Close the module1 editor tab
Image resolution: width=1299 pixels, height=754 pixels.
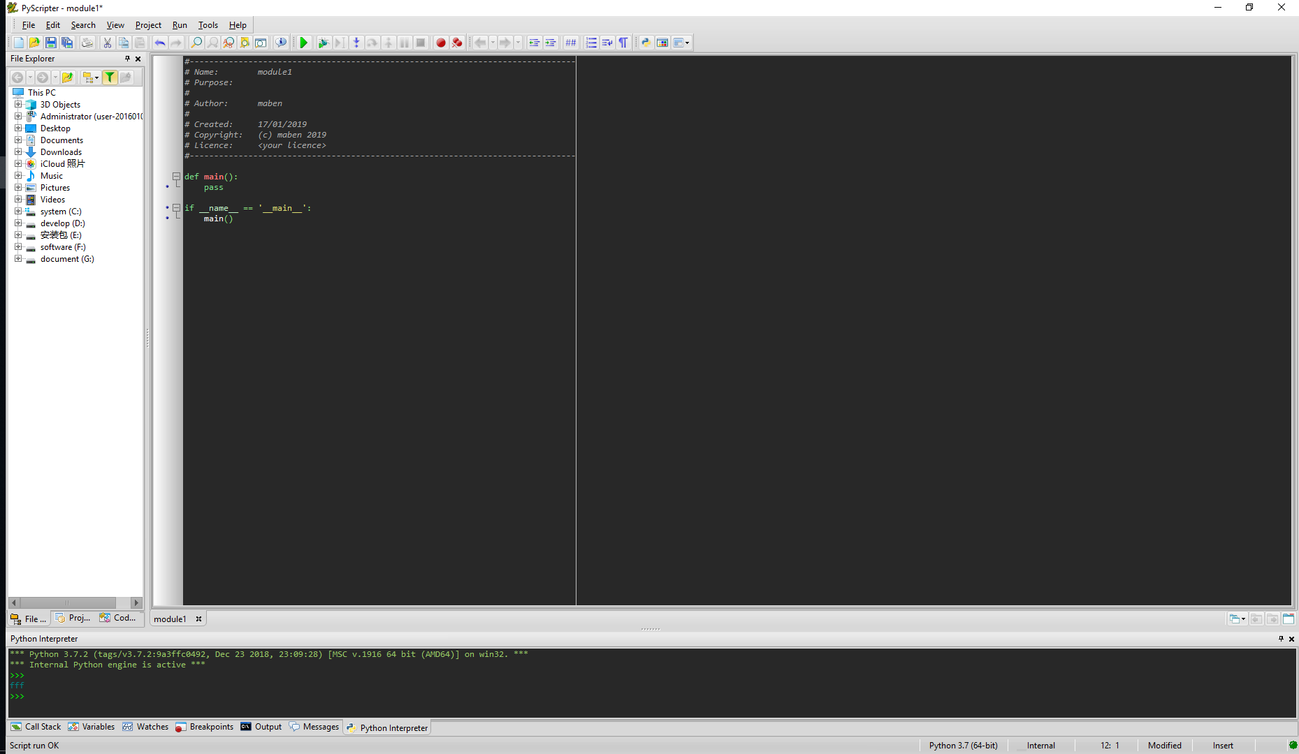click(x=198, y=619)
